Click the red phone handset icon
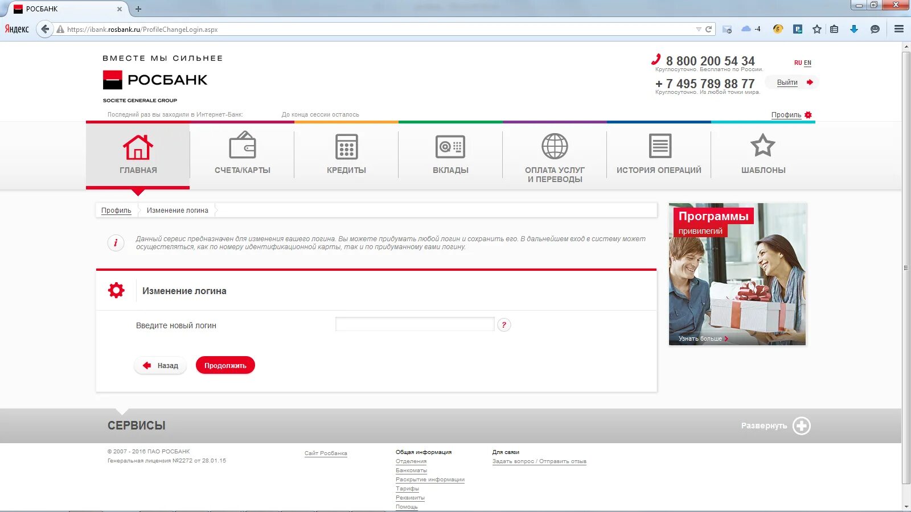 [x=656, y=59]
